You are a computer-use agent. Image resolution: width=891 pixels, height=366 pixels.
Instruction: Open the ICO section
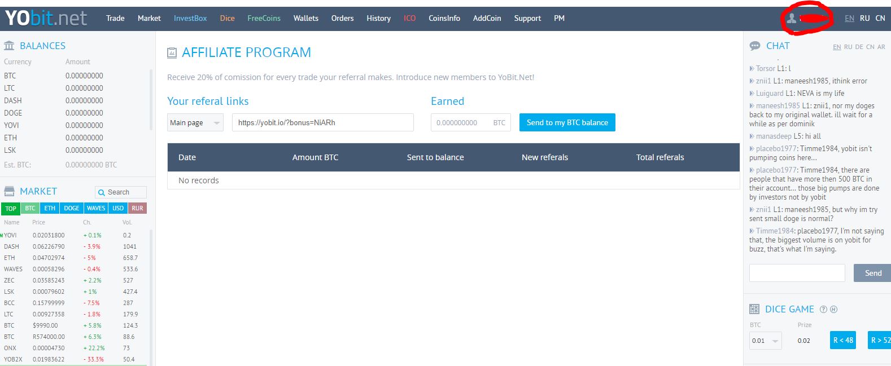tap(409, 18)
